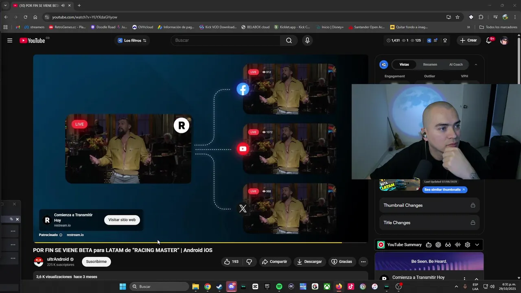Viewport: 521px width, 293px height.
Task: Click See similar thumbnails link
Action: [444, 190]
